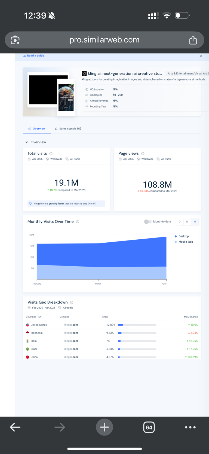Open klingai.com link in Indonesia row
This screenshot has width=209, height=454.
point(71,333)
